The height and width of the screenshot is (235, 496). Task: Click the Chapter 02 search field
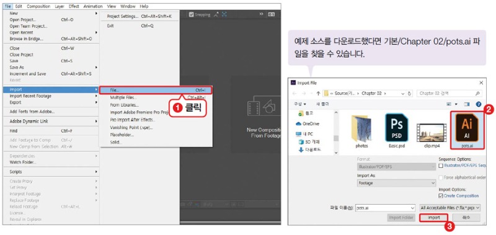coord(449,93)
